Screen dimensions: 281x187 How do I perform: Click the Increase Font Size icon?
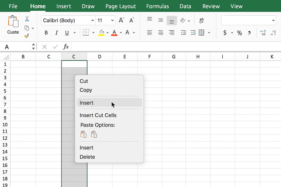coord(121,20)
